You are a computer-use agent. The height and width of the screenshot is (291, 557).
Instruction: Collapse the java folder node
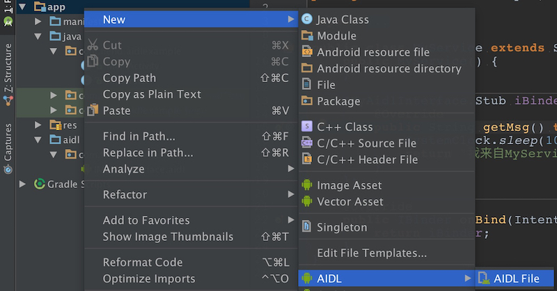pos(38,36)
